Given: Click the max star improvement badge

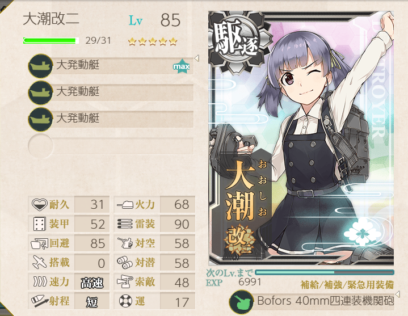Looking at the screenshot, I should pyautogui.click(x=182, y=66).
